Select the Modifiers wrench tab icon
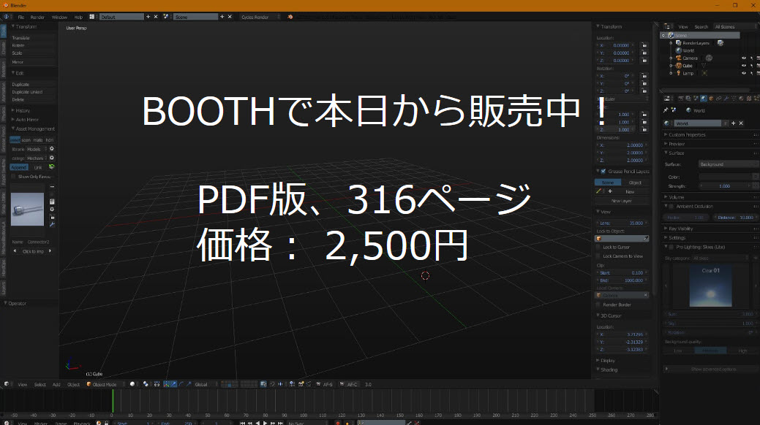Viewport: 760px width, 425px height. click(x=726, y=99)
